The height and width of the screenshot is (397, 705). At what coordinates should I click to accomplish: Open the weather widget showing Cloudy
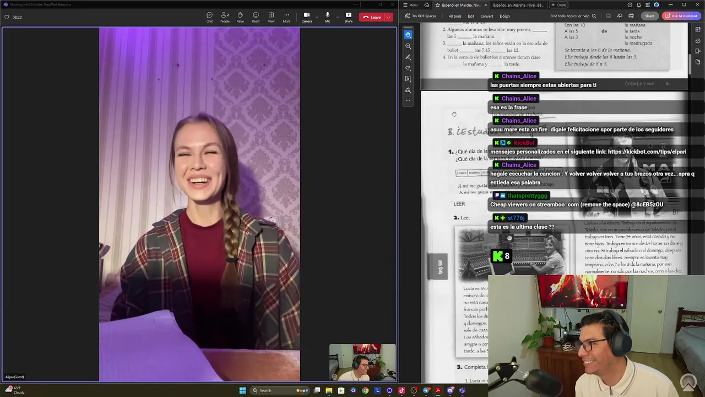[x=15, y=390]
